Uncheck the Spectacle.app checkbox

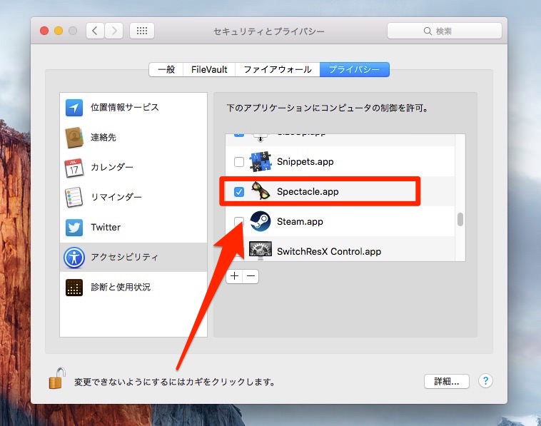point(239,191)
